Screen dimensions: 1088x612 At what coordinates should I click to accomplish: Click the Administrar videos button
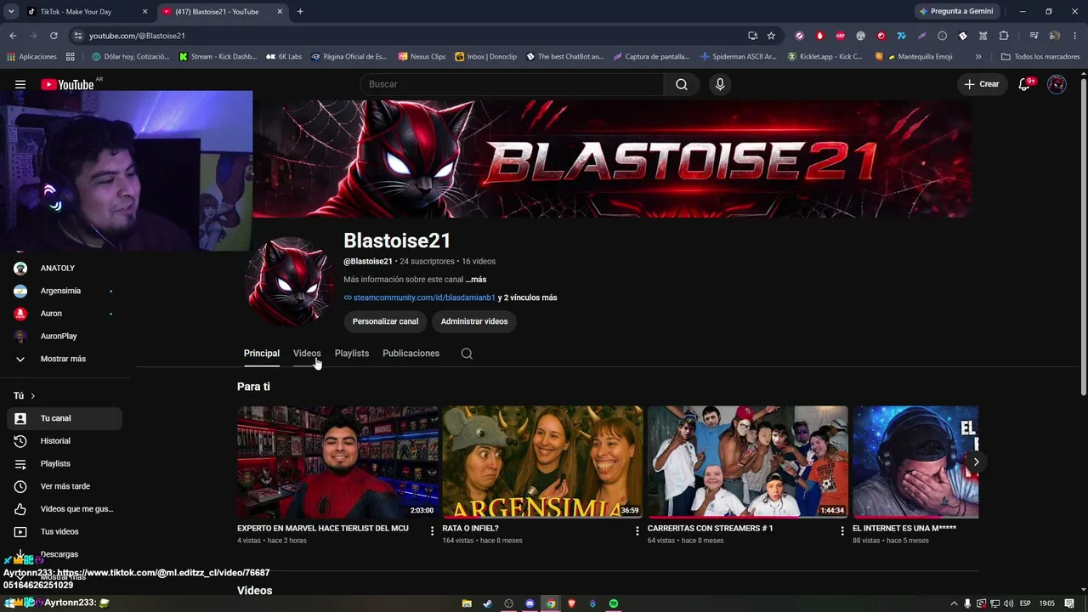coord(474,321)
